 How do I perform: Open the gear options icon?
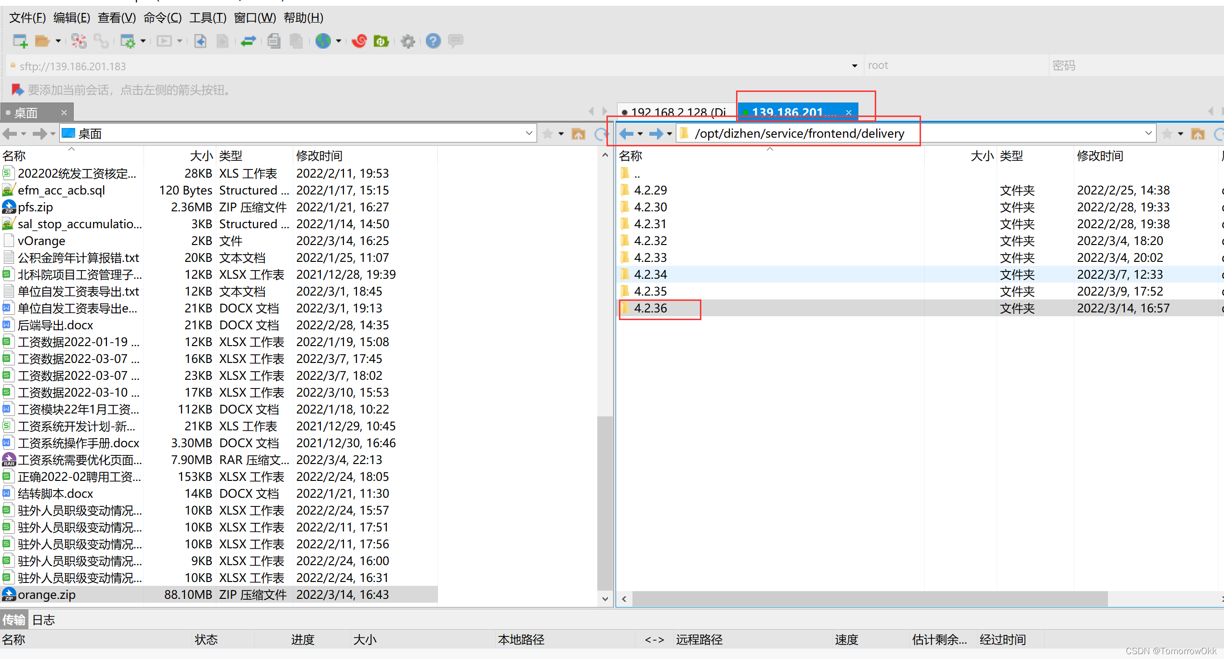(x=408, y=41)
